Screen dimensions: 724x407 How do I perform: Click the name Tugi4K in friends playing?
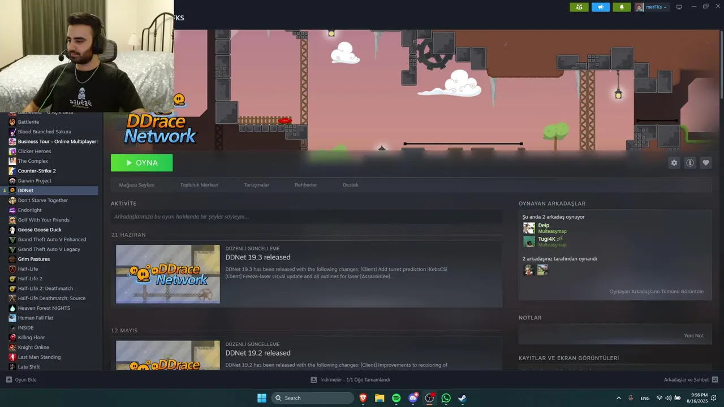pyautogui.click(x=546, y=239)
